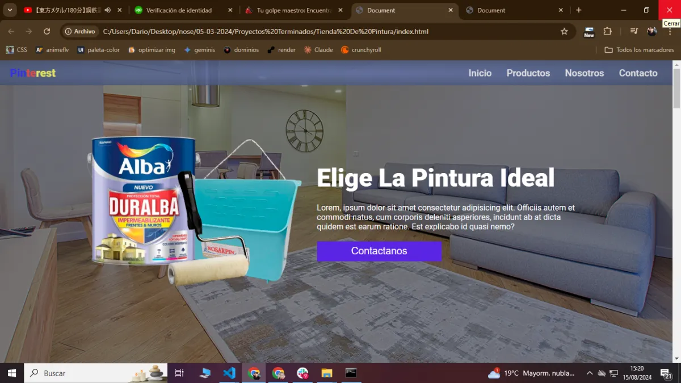Viewport: 681px width, 383px height.
Task: Open the paleta-color bookmark
Action: click(x=99, y=50)
